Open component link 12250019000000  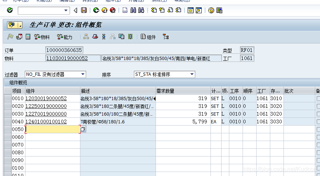pos(46,106)
